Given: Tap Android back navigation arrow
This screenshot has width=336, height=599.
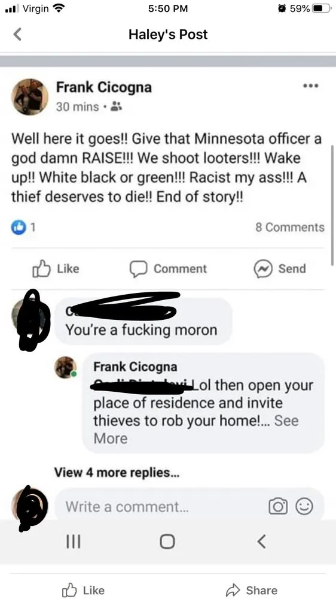Looking at the screenshot, I should 262,541.
